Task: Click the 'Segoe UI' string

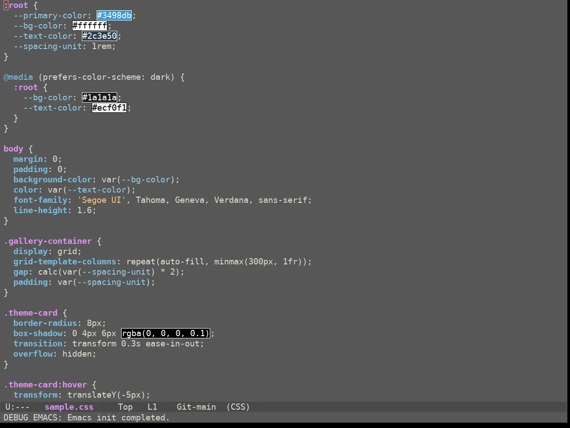Action: click(102, 200)
